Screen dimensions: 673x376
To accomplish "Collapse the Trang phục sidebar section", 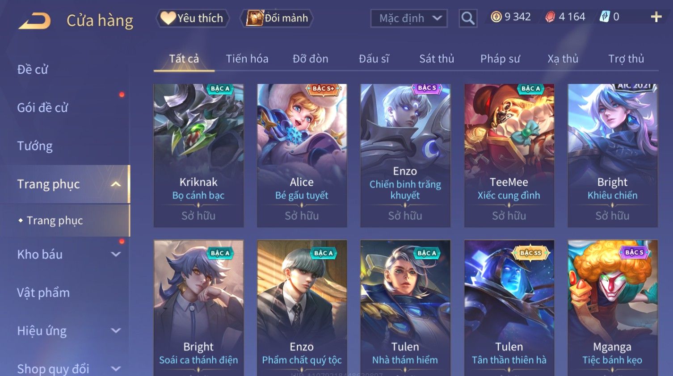I will [116, 184].
